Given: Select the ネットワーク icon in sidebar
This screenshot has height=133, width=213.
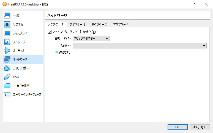Looking at the screenshot, I should pos(7,59).
